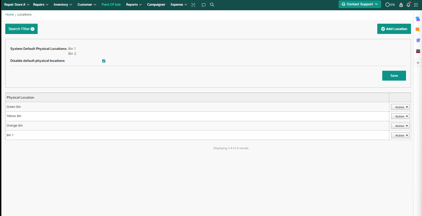Open the chat message icon

point(203,5)
